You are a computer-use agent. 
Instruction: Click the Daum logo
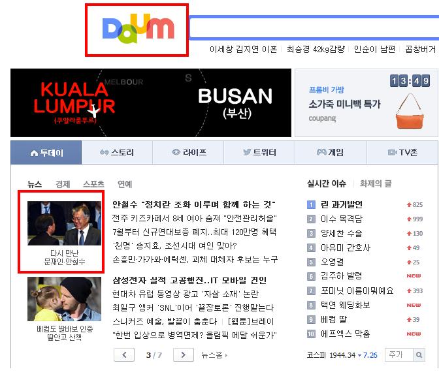coord(138,29)
